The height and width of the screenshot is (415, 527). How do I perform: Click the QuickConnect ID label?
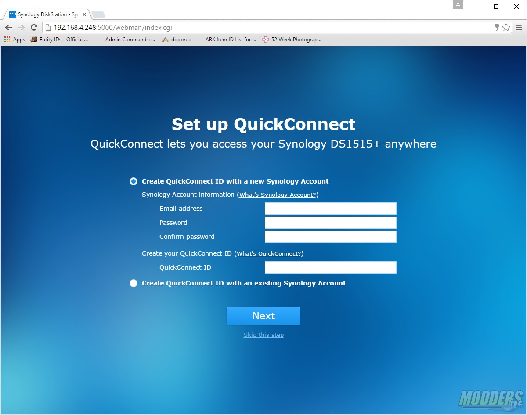coord(185,267)
